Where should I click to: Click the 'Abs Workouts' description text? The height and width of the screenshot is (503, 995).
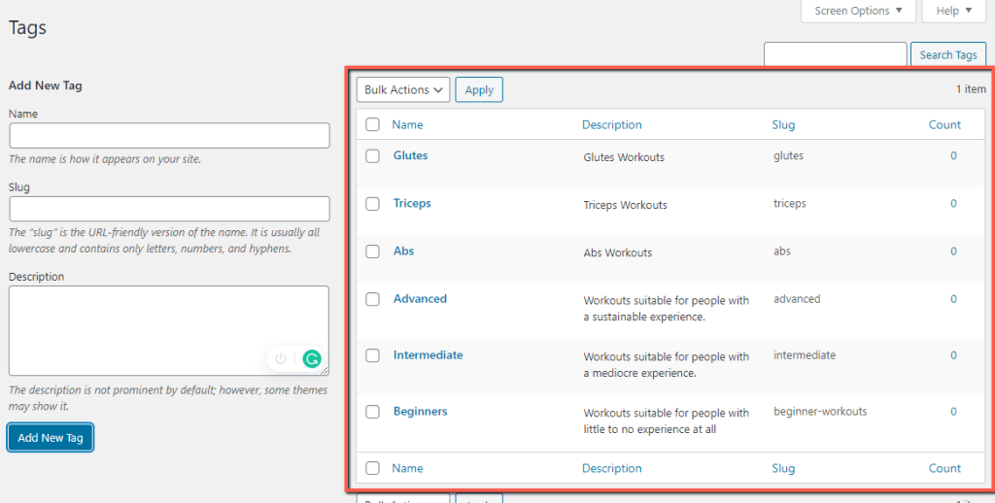(x=617, y=252)
